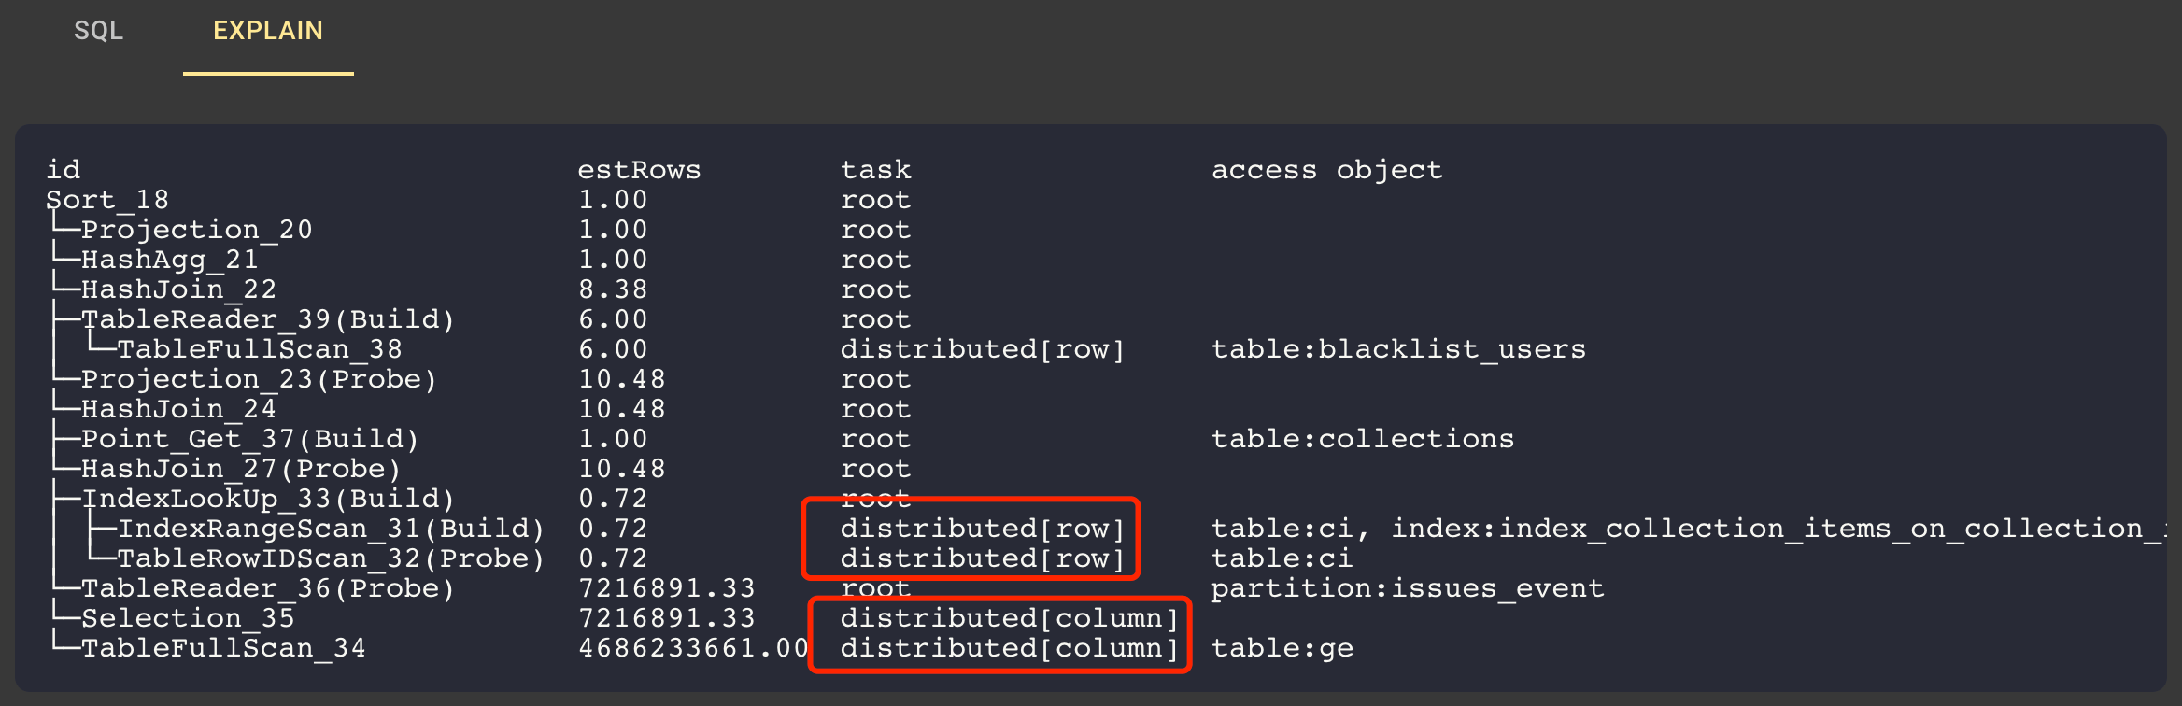
Task: Click the Sort_18 root operator row
Action: [107, 199]
